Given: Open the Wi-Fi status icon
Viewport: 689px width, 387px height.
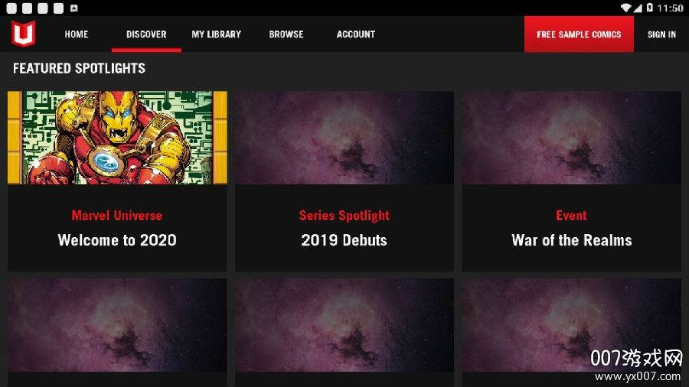Looking at the screenshot, I should (x=625, y=8).
